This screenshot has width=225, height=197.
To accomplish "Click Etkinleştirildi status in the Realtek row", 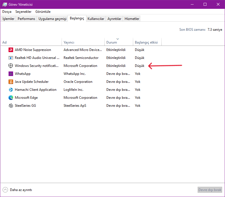I will [x=116, y=58].
